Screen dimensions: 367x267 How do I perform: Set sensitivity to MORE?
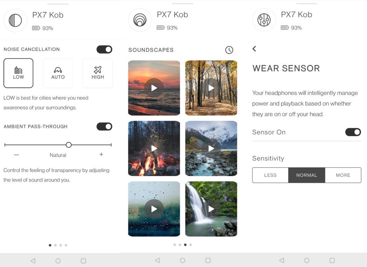tap(343, 175)
